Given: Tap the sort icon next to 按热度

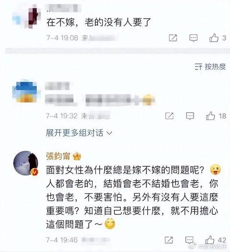Looking at the screenshot, I should pyautogui.click(x=198, y=67).
